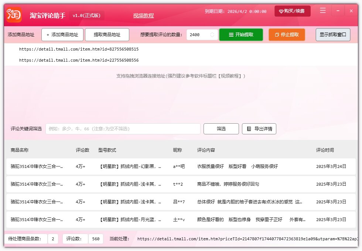362x251 pixels.
Task: Start extraction with 开始提取 button
Action: [241, 35]
